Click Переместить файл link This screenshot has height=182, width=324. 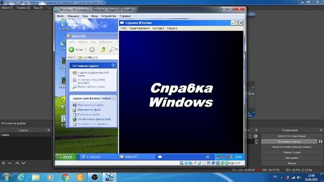pos(89,110)
